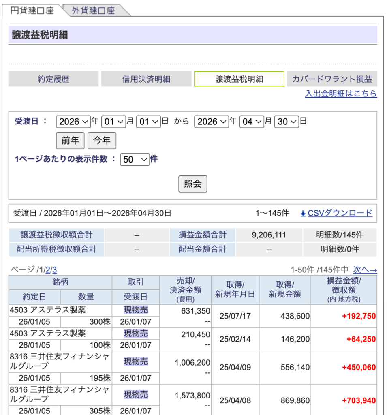Open the 信用決済明細 section
The height and width of the screenshot is (415, 387).
pyautogui.click(x=146, y=79)
